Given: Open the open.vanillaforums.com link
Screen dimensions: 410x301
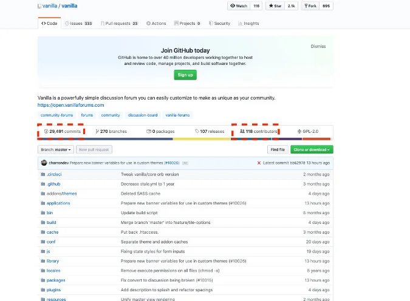Looking at the screenshot, I should coord(70,105).
